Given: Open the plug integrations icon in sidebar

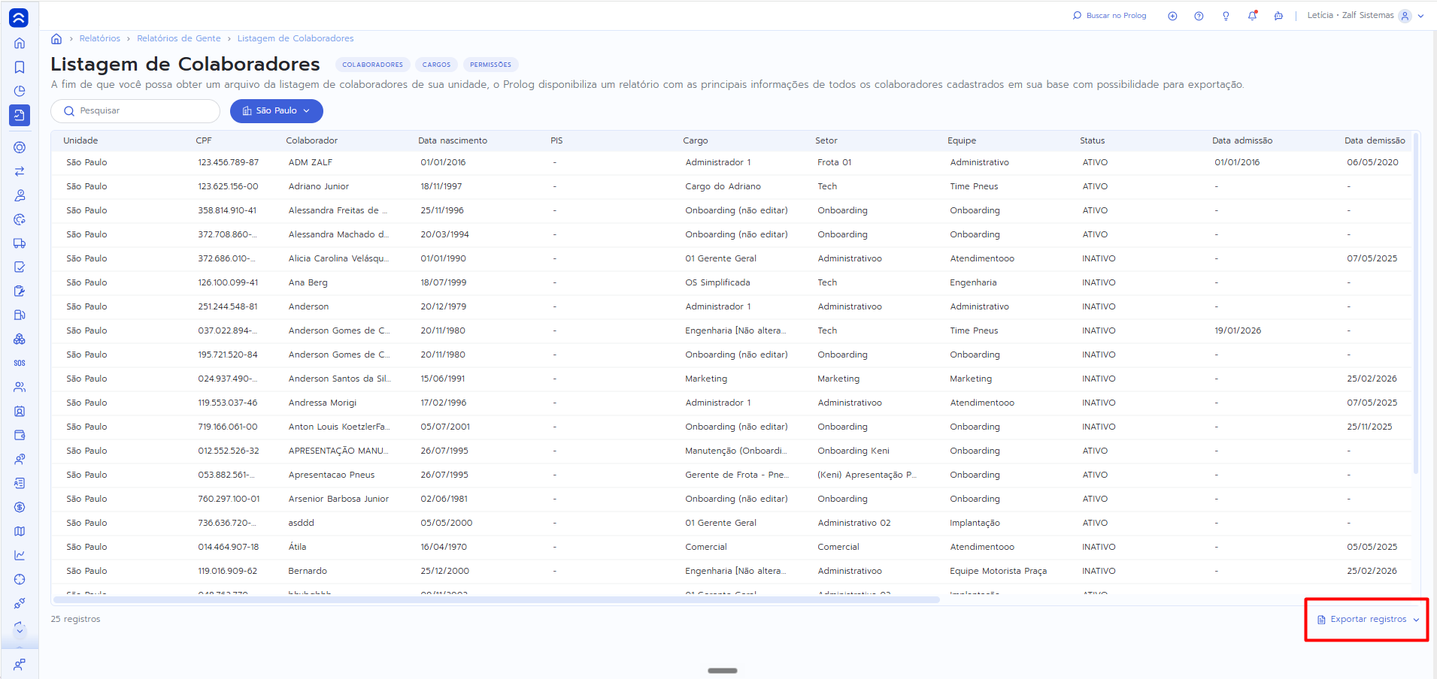Looking at the screenshot, I should (x=20, y=603).
